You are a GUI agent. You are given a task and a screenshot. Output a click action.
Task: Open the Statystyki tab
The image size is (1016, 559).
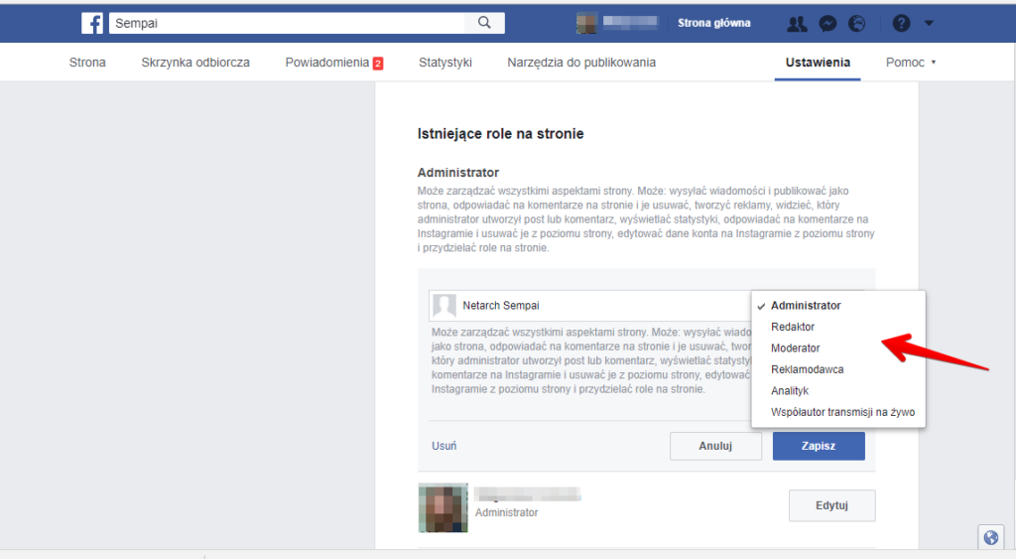[x=445, y=63]
